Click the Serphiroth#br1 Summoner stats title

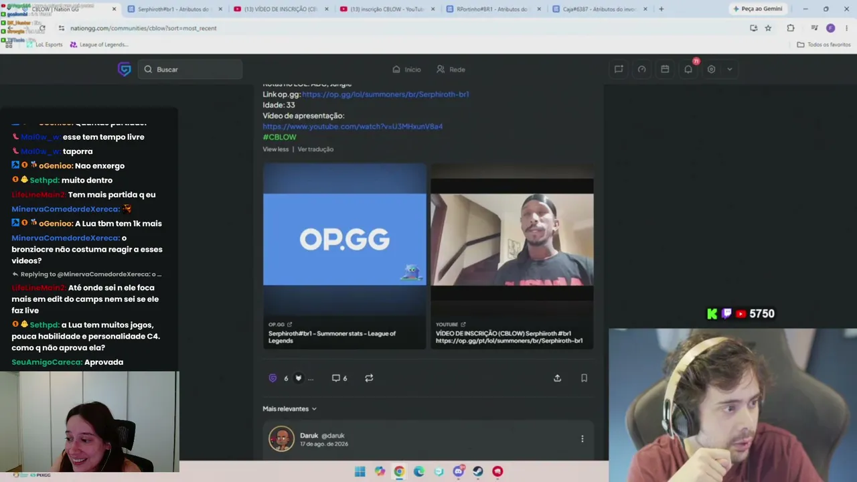click(x=332, y=337)
